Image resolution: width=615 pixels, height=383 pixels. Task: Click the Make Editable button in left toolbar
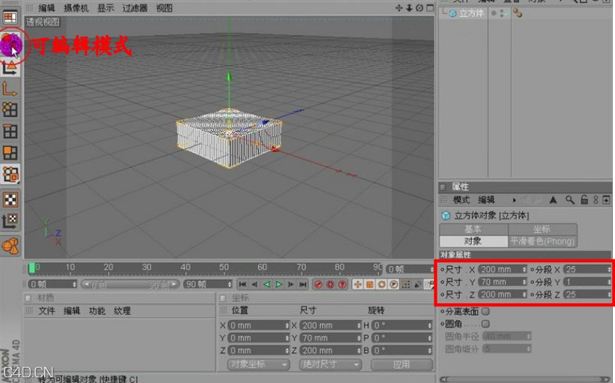coord(10,45)
